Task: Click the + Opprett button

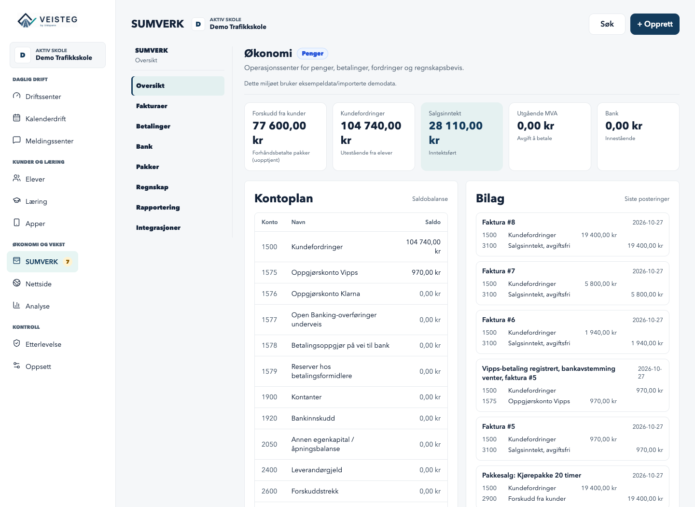Action: coord(655,24)
